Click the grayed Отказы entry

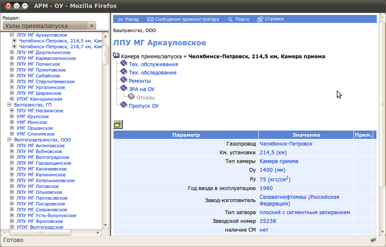(x=146, y=97)
